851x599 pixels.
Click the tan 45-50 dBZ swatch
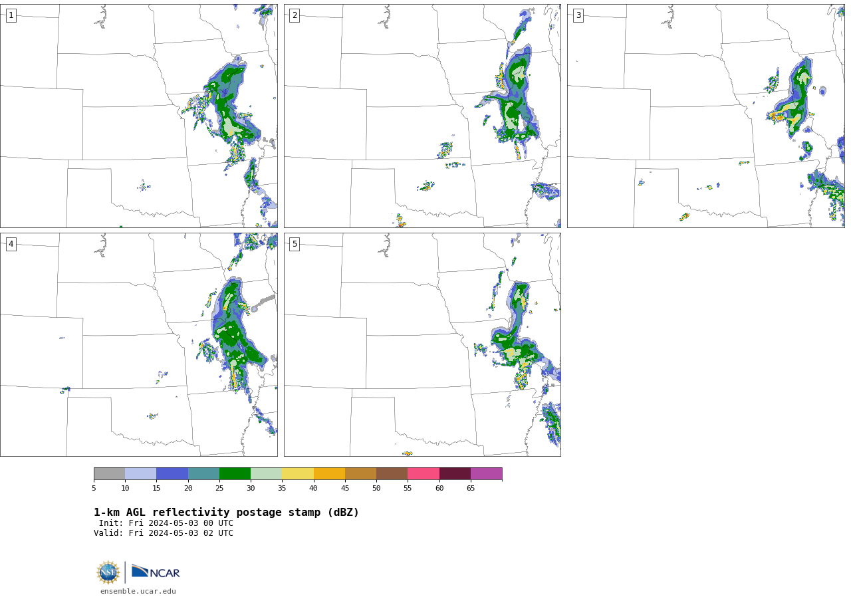[x=360, y=473]
